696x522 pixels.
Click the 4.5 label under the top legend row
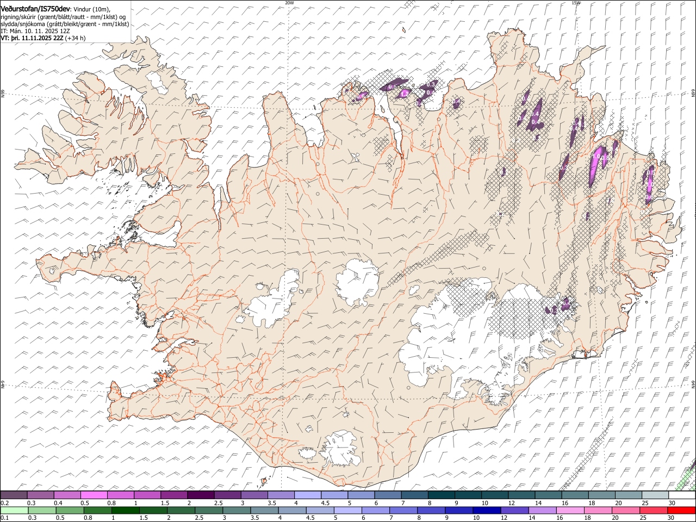click(325, 503)
